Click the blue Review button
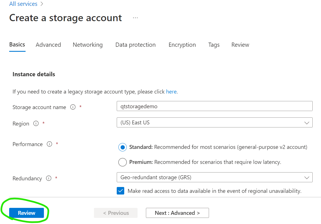Image resolution: width=321 pixels, height=224 pixels. 27,213
